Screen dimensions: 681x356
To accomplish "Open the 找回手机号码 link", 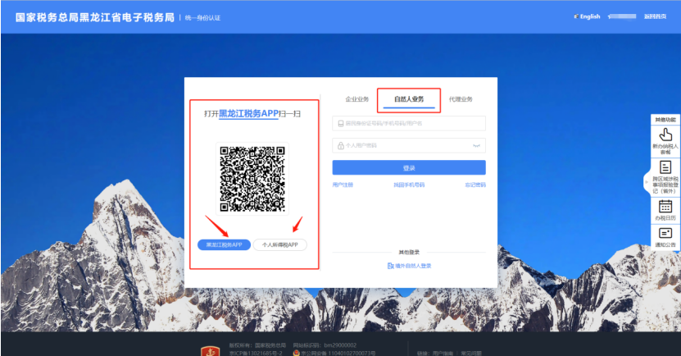I will click(409, 185).
